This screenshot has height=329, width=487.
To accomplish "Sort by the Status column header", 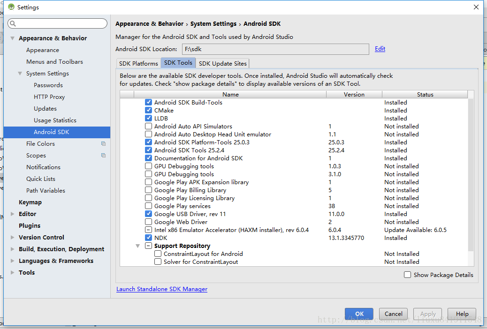I will pos(425,94).
